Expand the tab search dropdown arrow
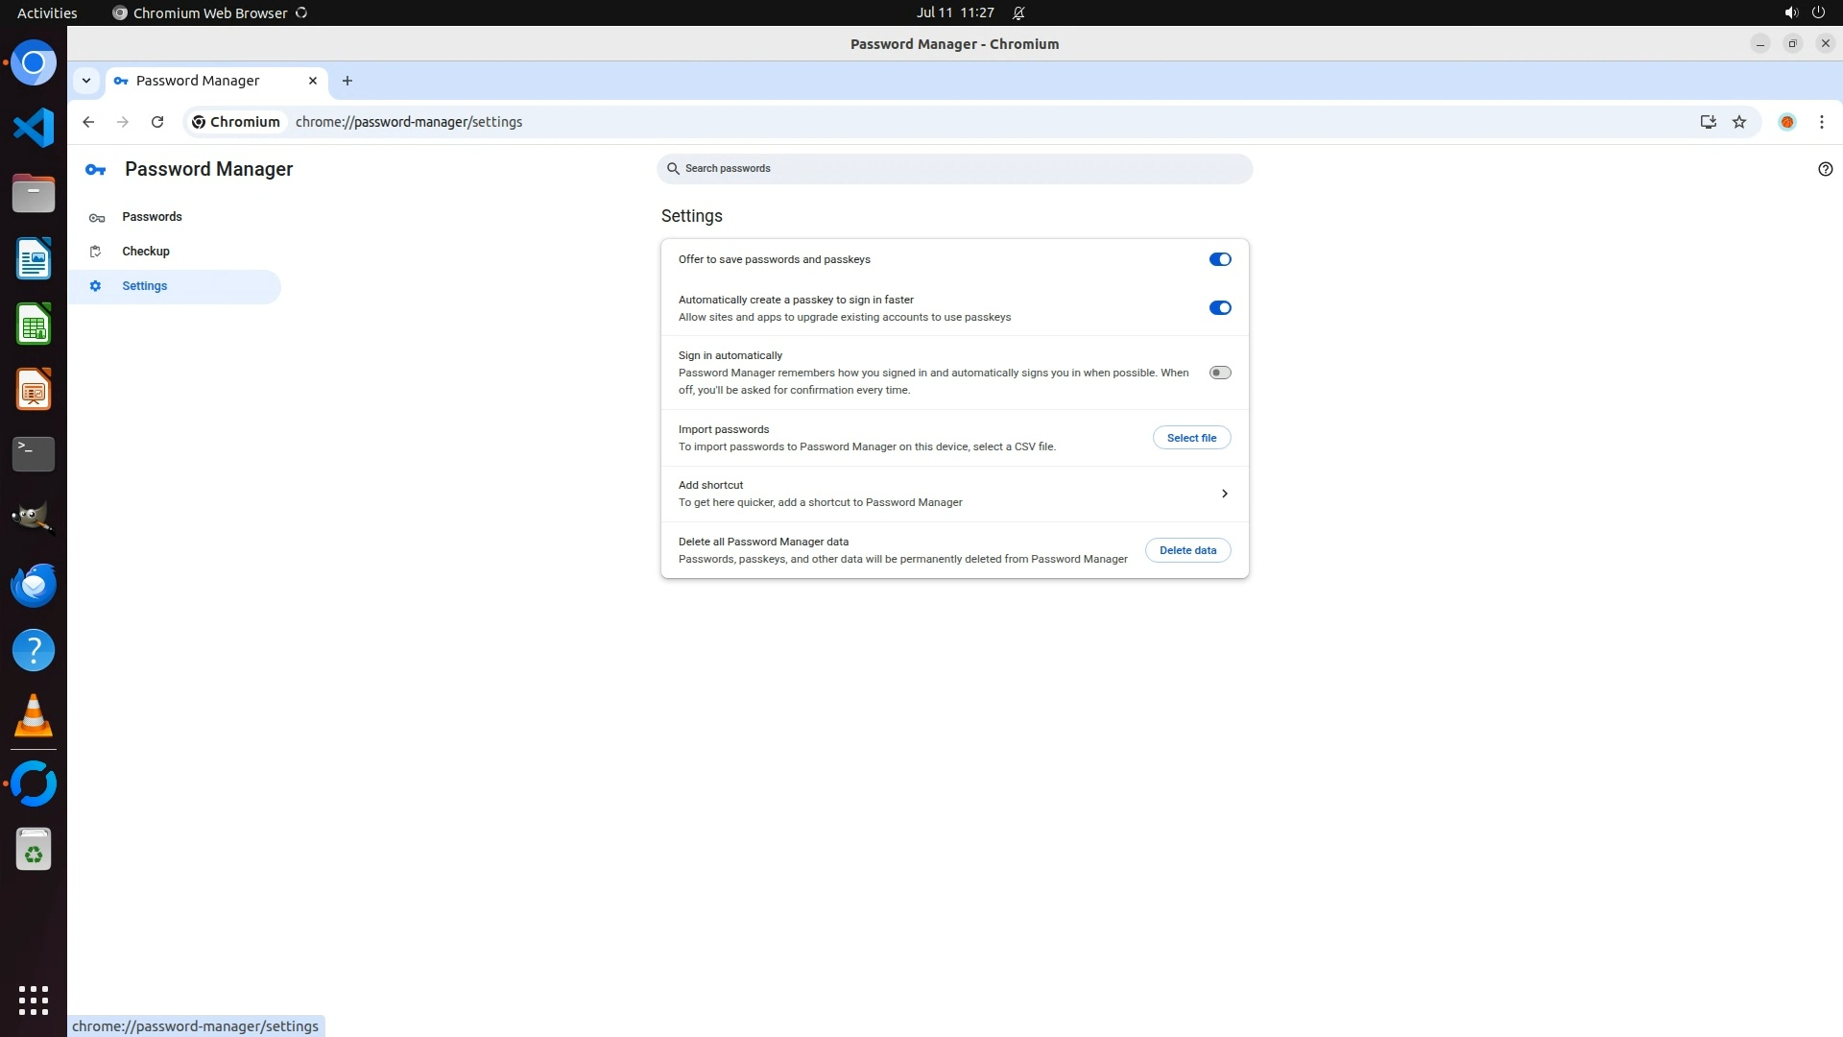This screenshot has width=1843, height=1037. point(86,81)
